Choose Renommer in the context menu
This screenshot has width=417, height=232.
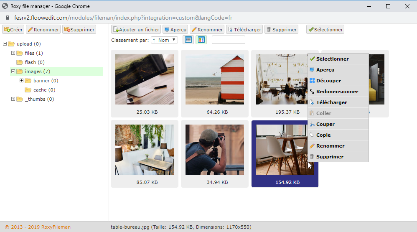click(x=338, y=146)
